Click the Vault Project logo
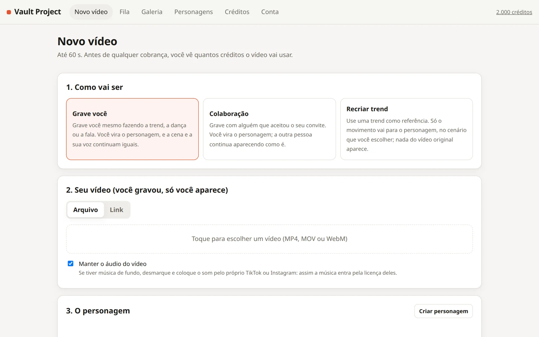Viewport: 539px width, 337px height. point(34,12)
